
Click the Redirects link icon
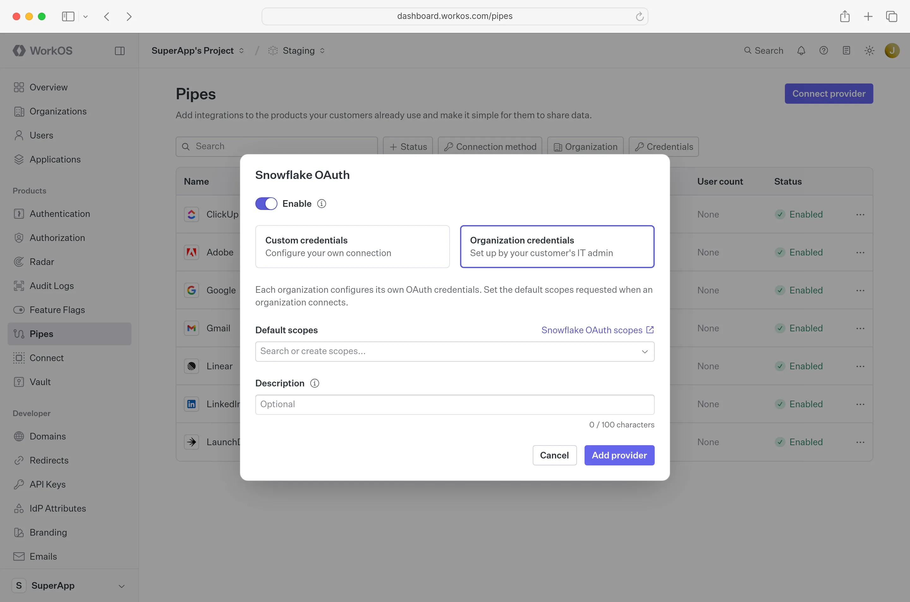pyautogui.click(x=19, y=460)
